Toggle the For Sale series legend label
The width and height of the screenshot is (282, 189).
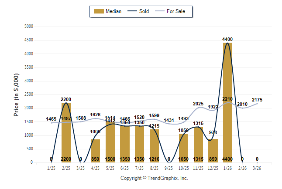pyautogui.click(x=179, y=11)
